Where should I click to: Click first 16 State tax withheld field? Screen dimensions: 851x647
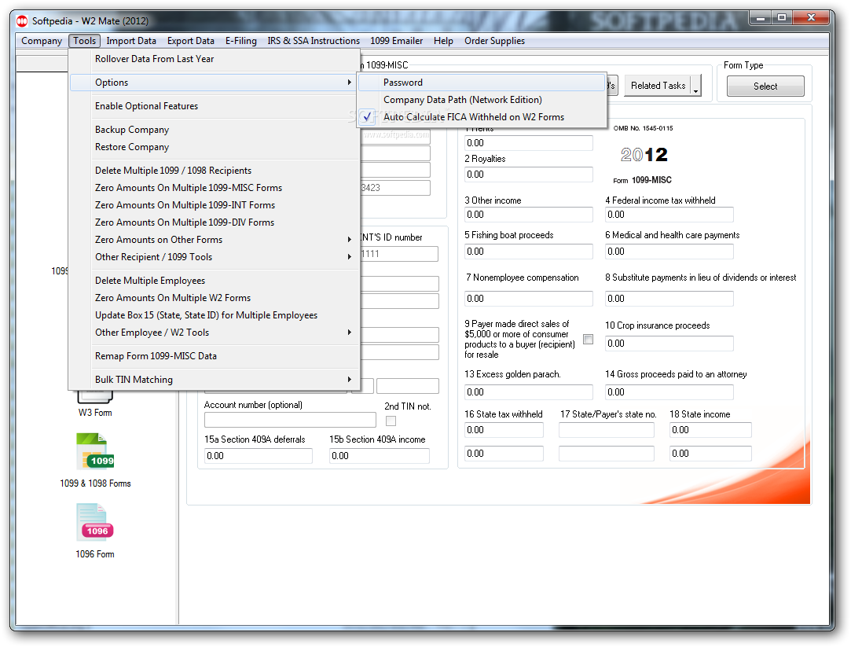504,430
